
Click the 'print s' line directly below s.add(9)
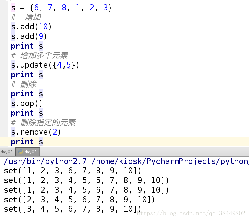[x=27, y=46]
